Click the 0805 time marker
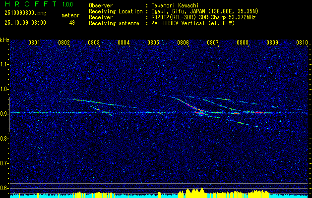This screenshot has height=198, width=312. tap(153, 43)
